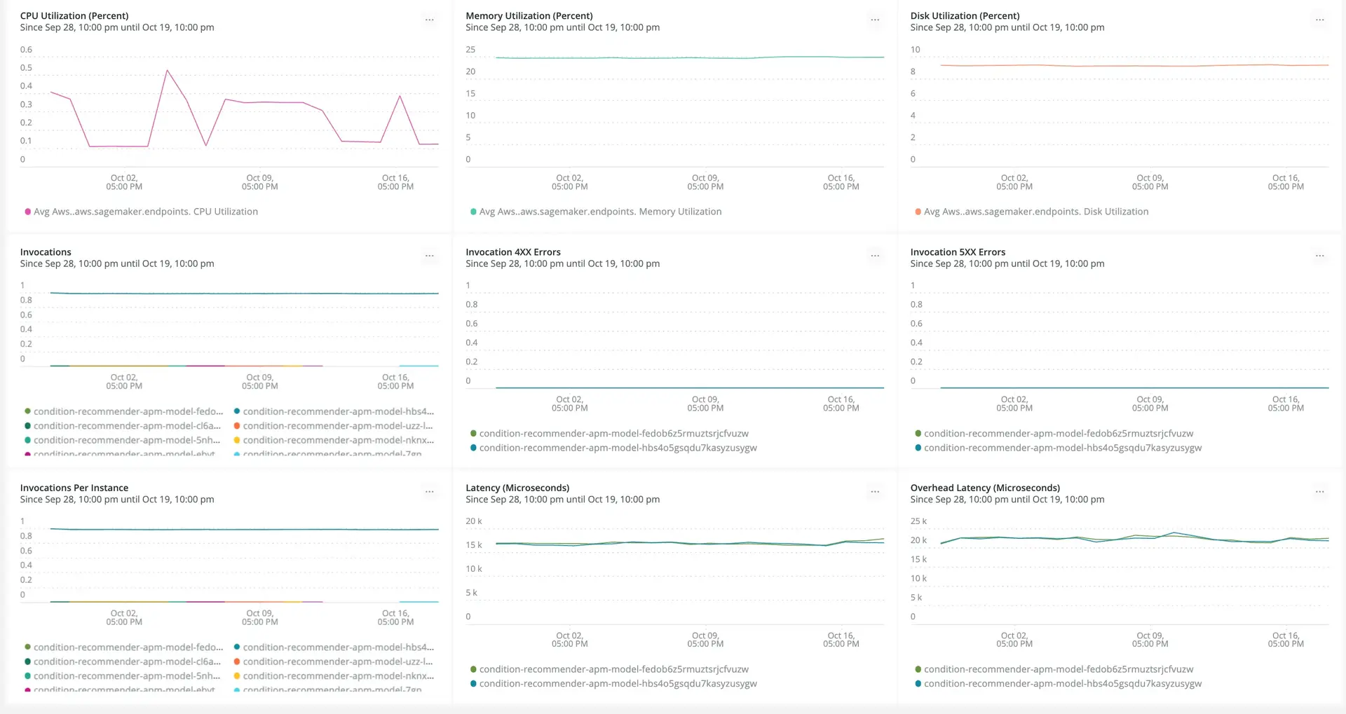
Task: Toggle nknx model series in Invocations Per Instance
Action: click(338, 676)
